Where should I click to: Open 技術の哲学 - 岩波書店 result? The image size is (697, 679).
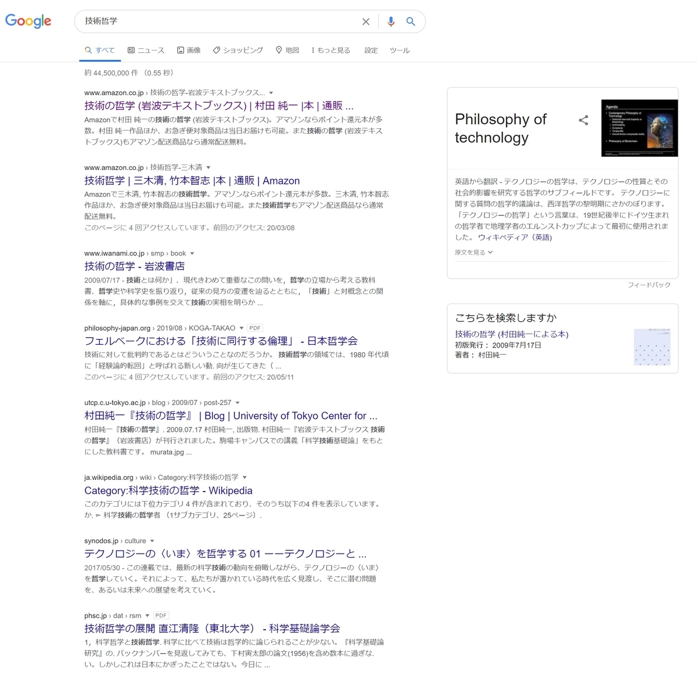134,266
